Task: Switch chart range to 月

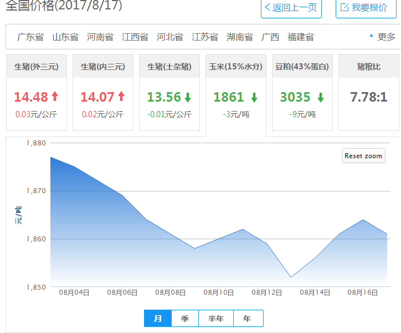Action: 158,319
